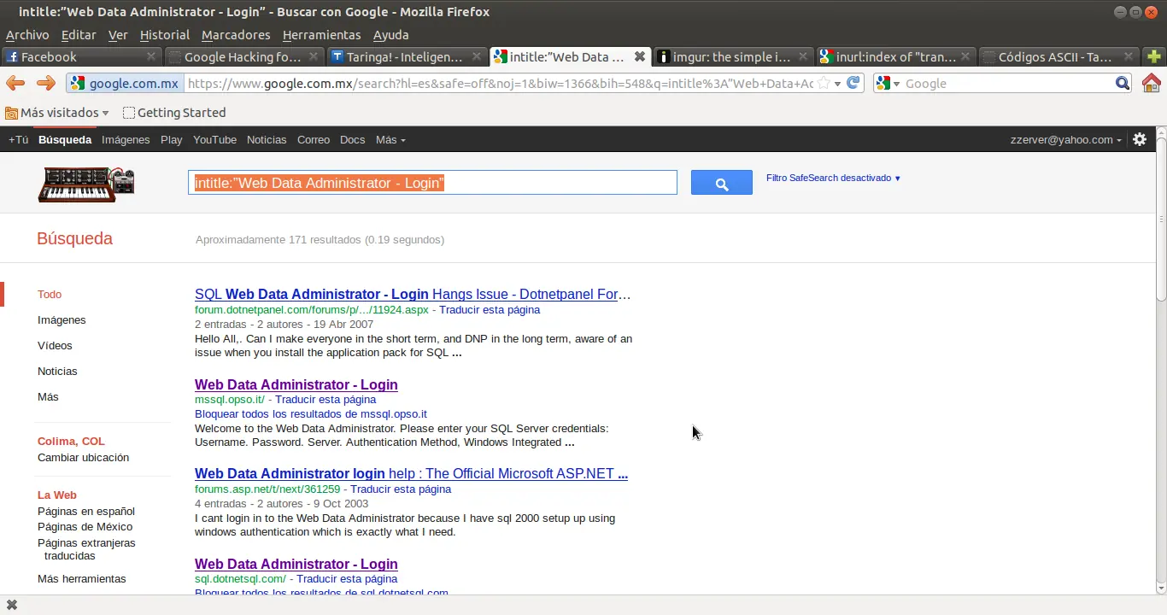Close the bar with the bottom-left X
Viewport: 1167px width, 615px height.
pos(12,605)
